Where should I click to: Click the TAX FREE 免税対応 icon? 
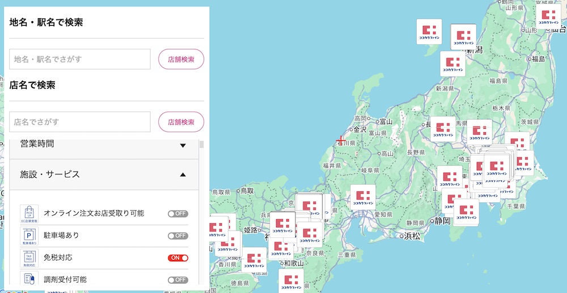point(29,258)
